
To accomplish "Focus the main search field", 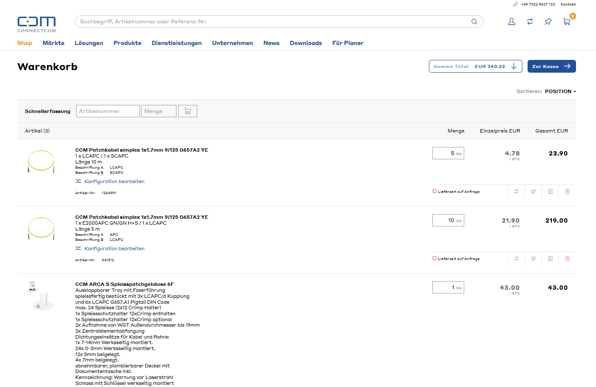I will tap(279, 22).
